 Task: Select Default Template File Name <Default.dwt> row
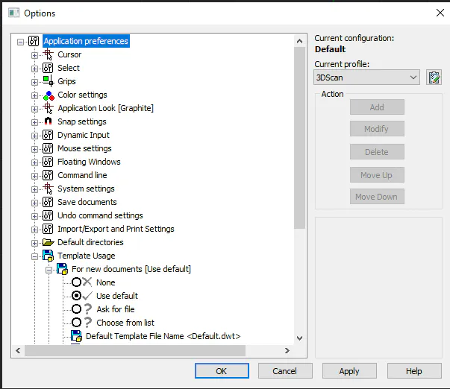[x=163, y=336]
